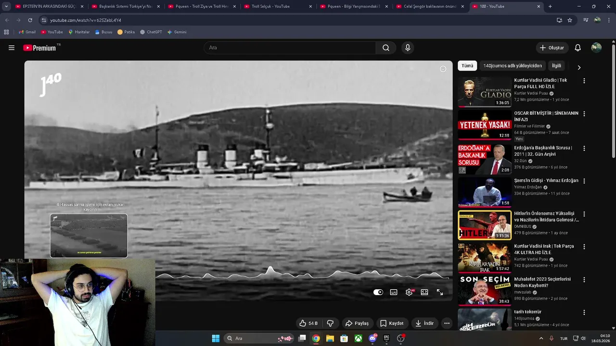Open the YouTube account avatar menu
Screen dimensions: 616x346
coord(596,48)
